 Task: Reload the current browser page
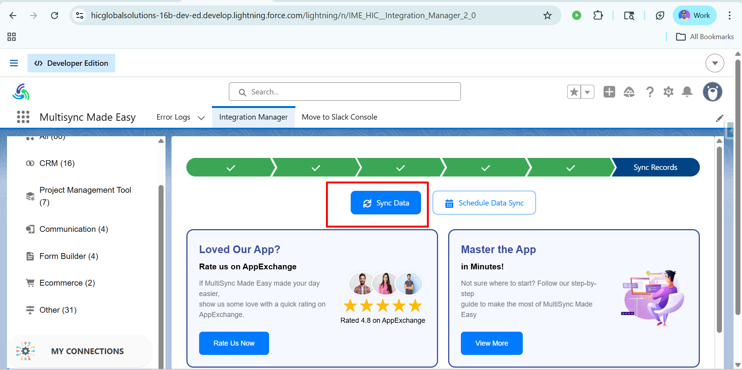click(x=55, y=15)
